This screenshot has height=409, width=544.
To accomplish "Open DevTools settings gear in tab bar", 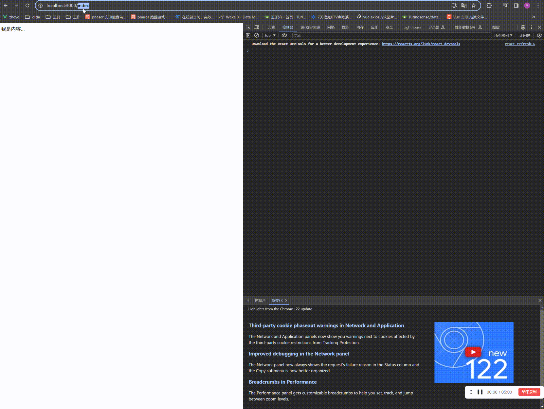I will pos(523,27).
